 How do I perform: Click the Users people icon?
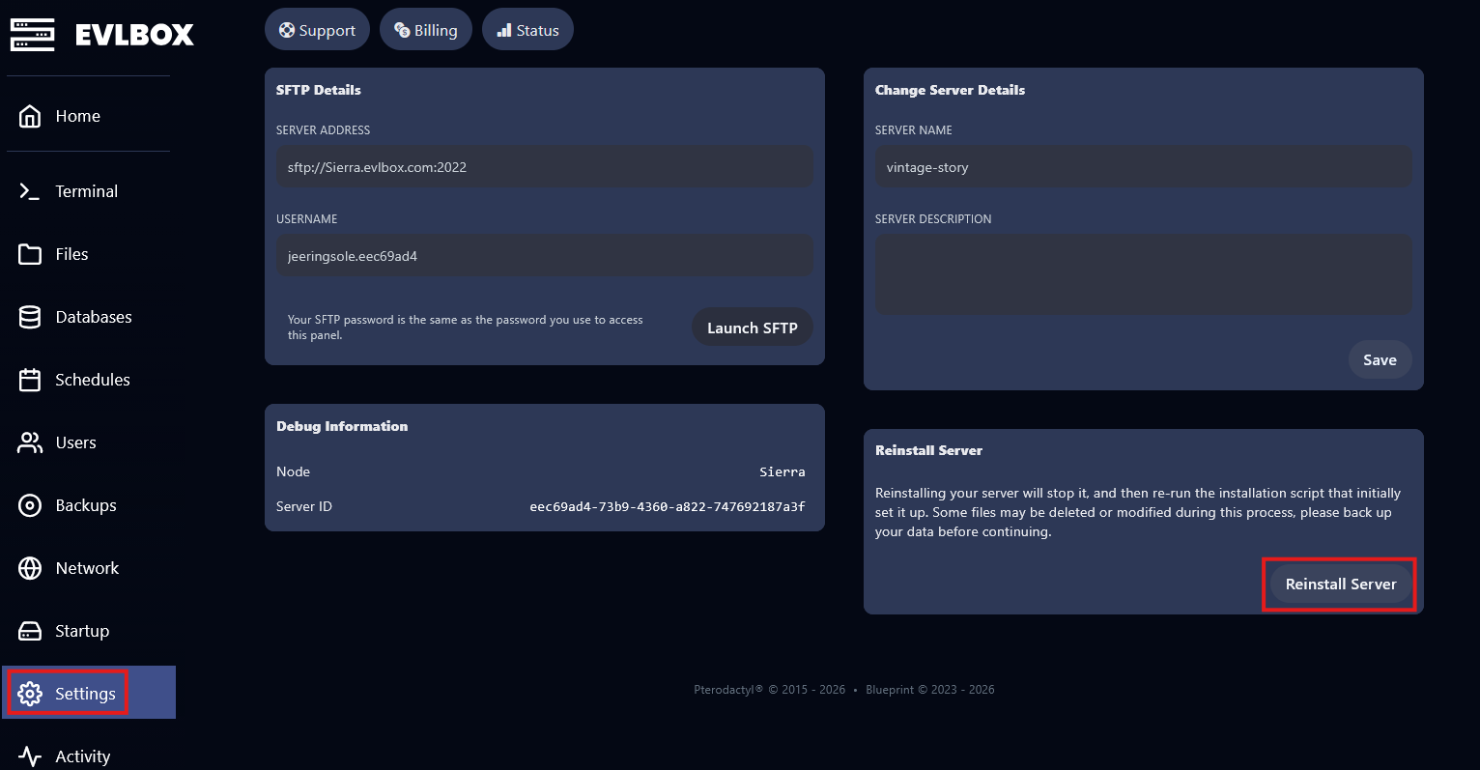(x=30, y=442)
